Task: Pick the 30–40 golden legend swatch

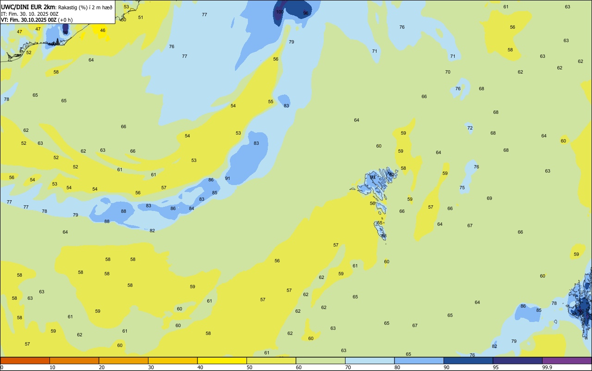Action: pos(173,360)
